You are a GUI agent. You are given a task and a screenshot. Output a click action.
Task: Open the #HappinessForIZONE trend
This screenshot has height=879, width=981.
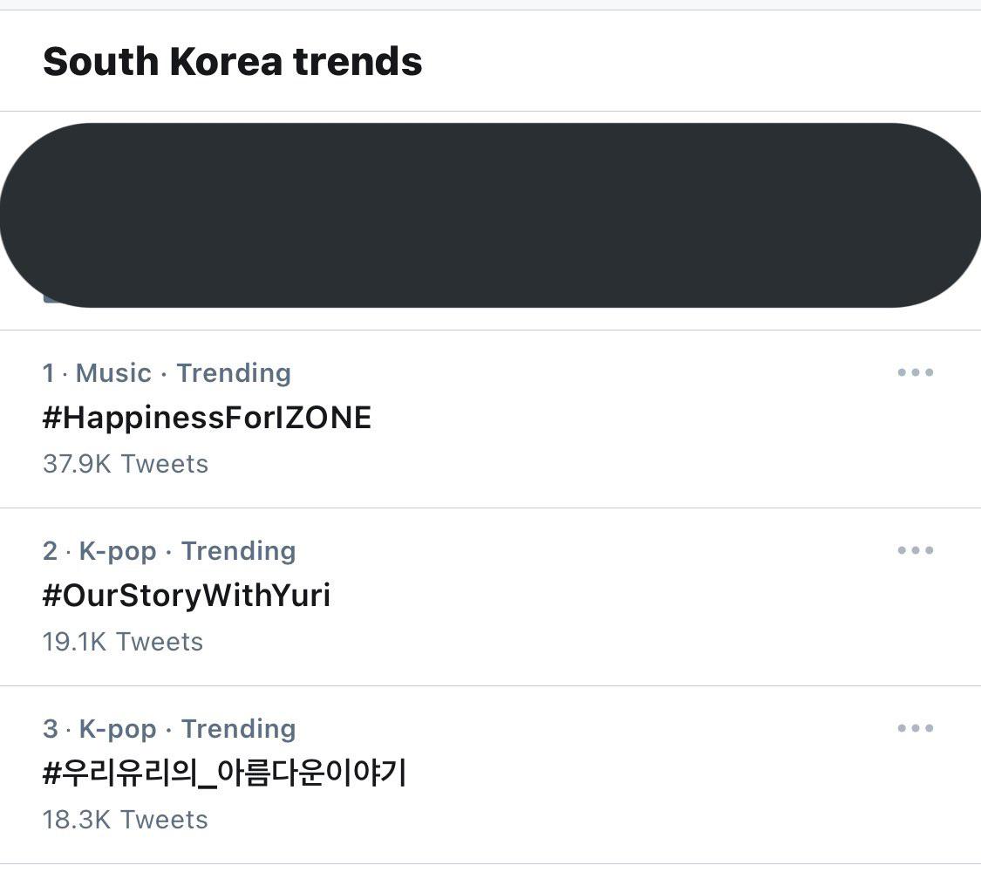(208, 418)
